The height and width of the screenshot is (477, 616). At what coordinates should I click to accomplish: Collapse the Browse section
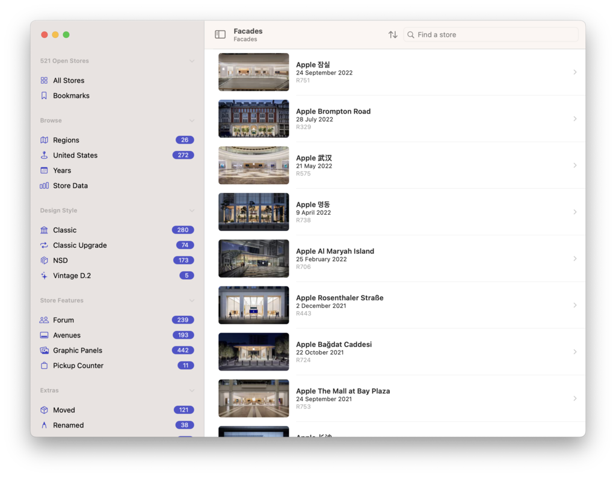192,120
